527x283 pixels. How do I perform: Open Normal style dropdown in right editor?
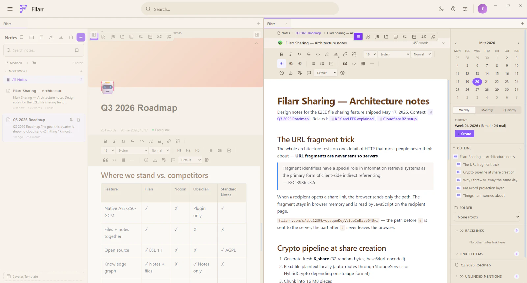(421, 54)
